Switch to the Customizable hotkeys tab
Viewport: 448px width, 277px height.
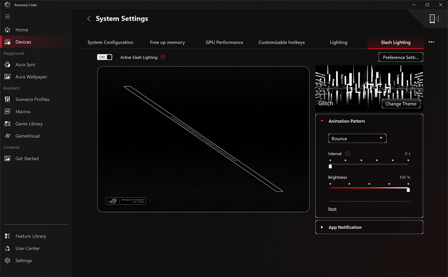(x=281, y=42)
